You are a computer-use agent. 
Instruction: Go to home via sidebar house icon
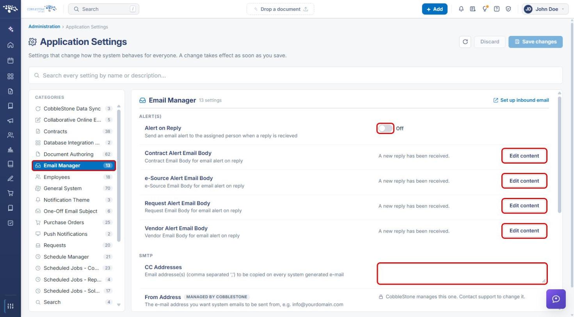[x=11, y=45]
